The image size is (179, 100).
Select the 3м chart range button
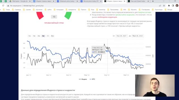(x=39, y=36)
